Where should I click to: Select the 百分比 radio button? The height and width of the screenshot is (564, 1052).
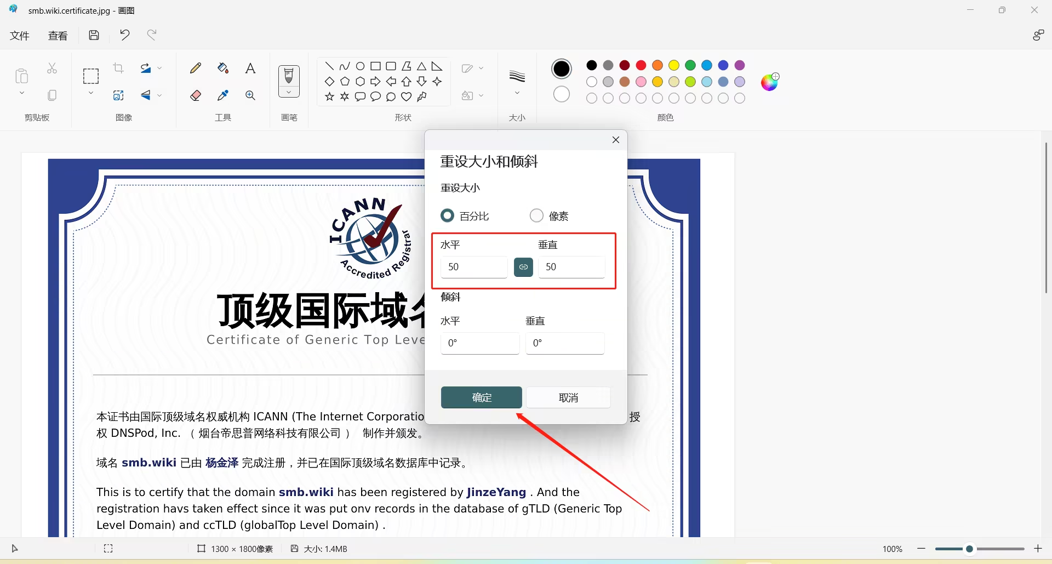click(447, 215)
